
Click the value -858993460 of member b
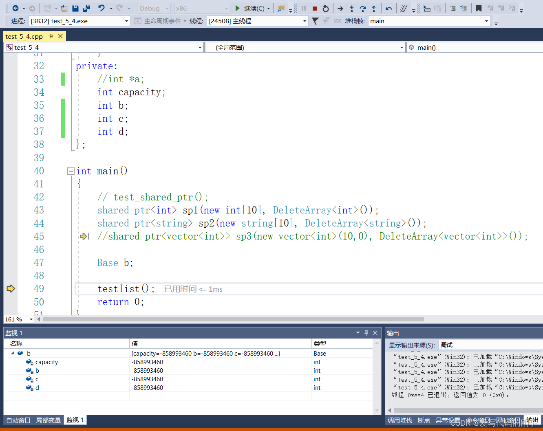[147, 371]
